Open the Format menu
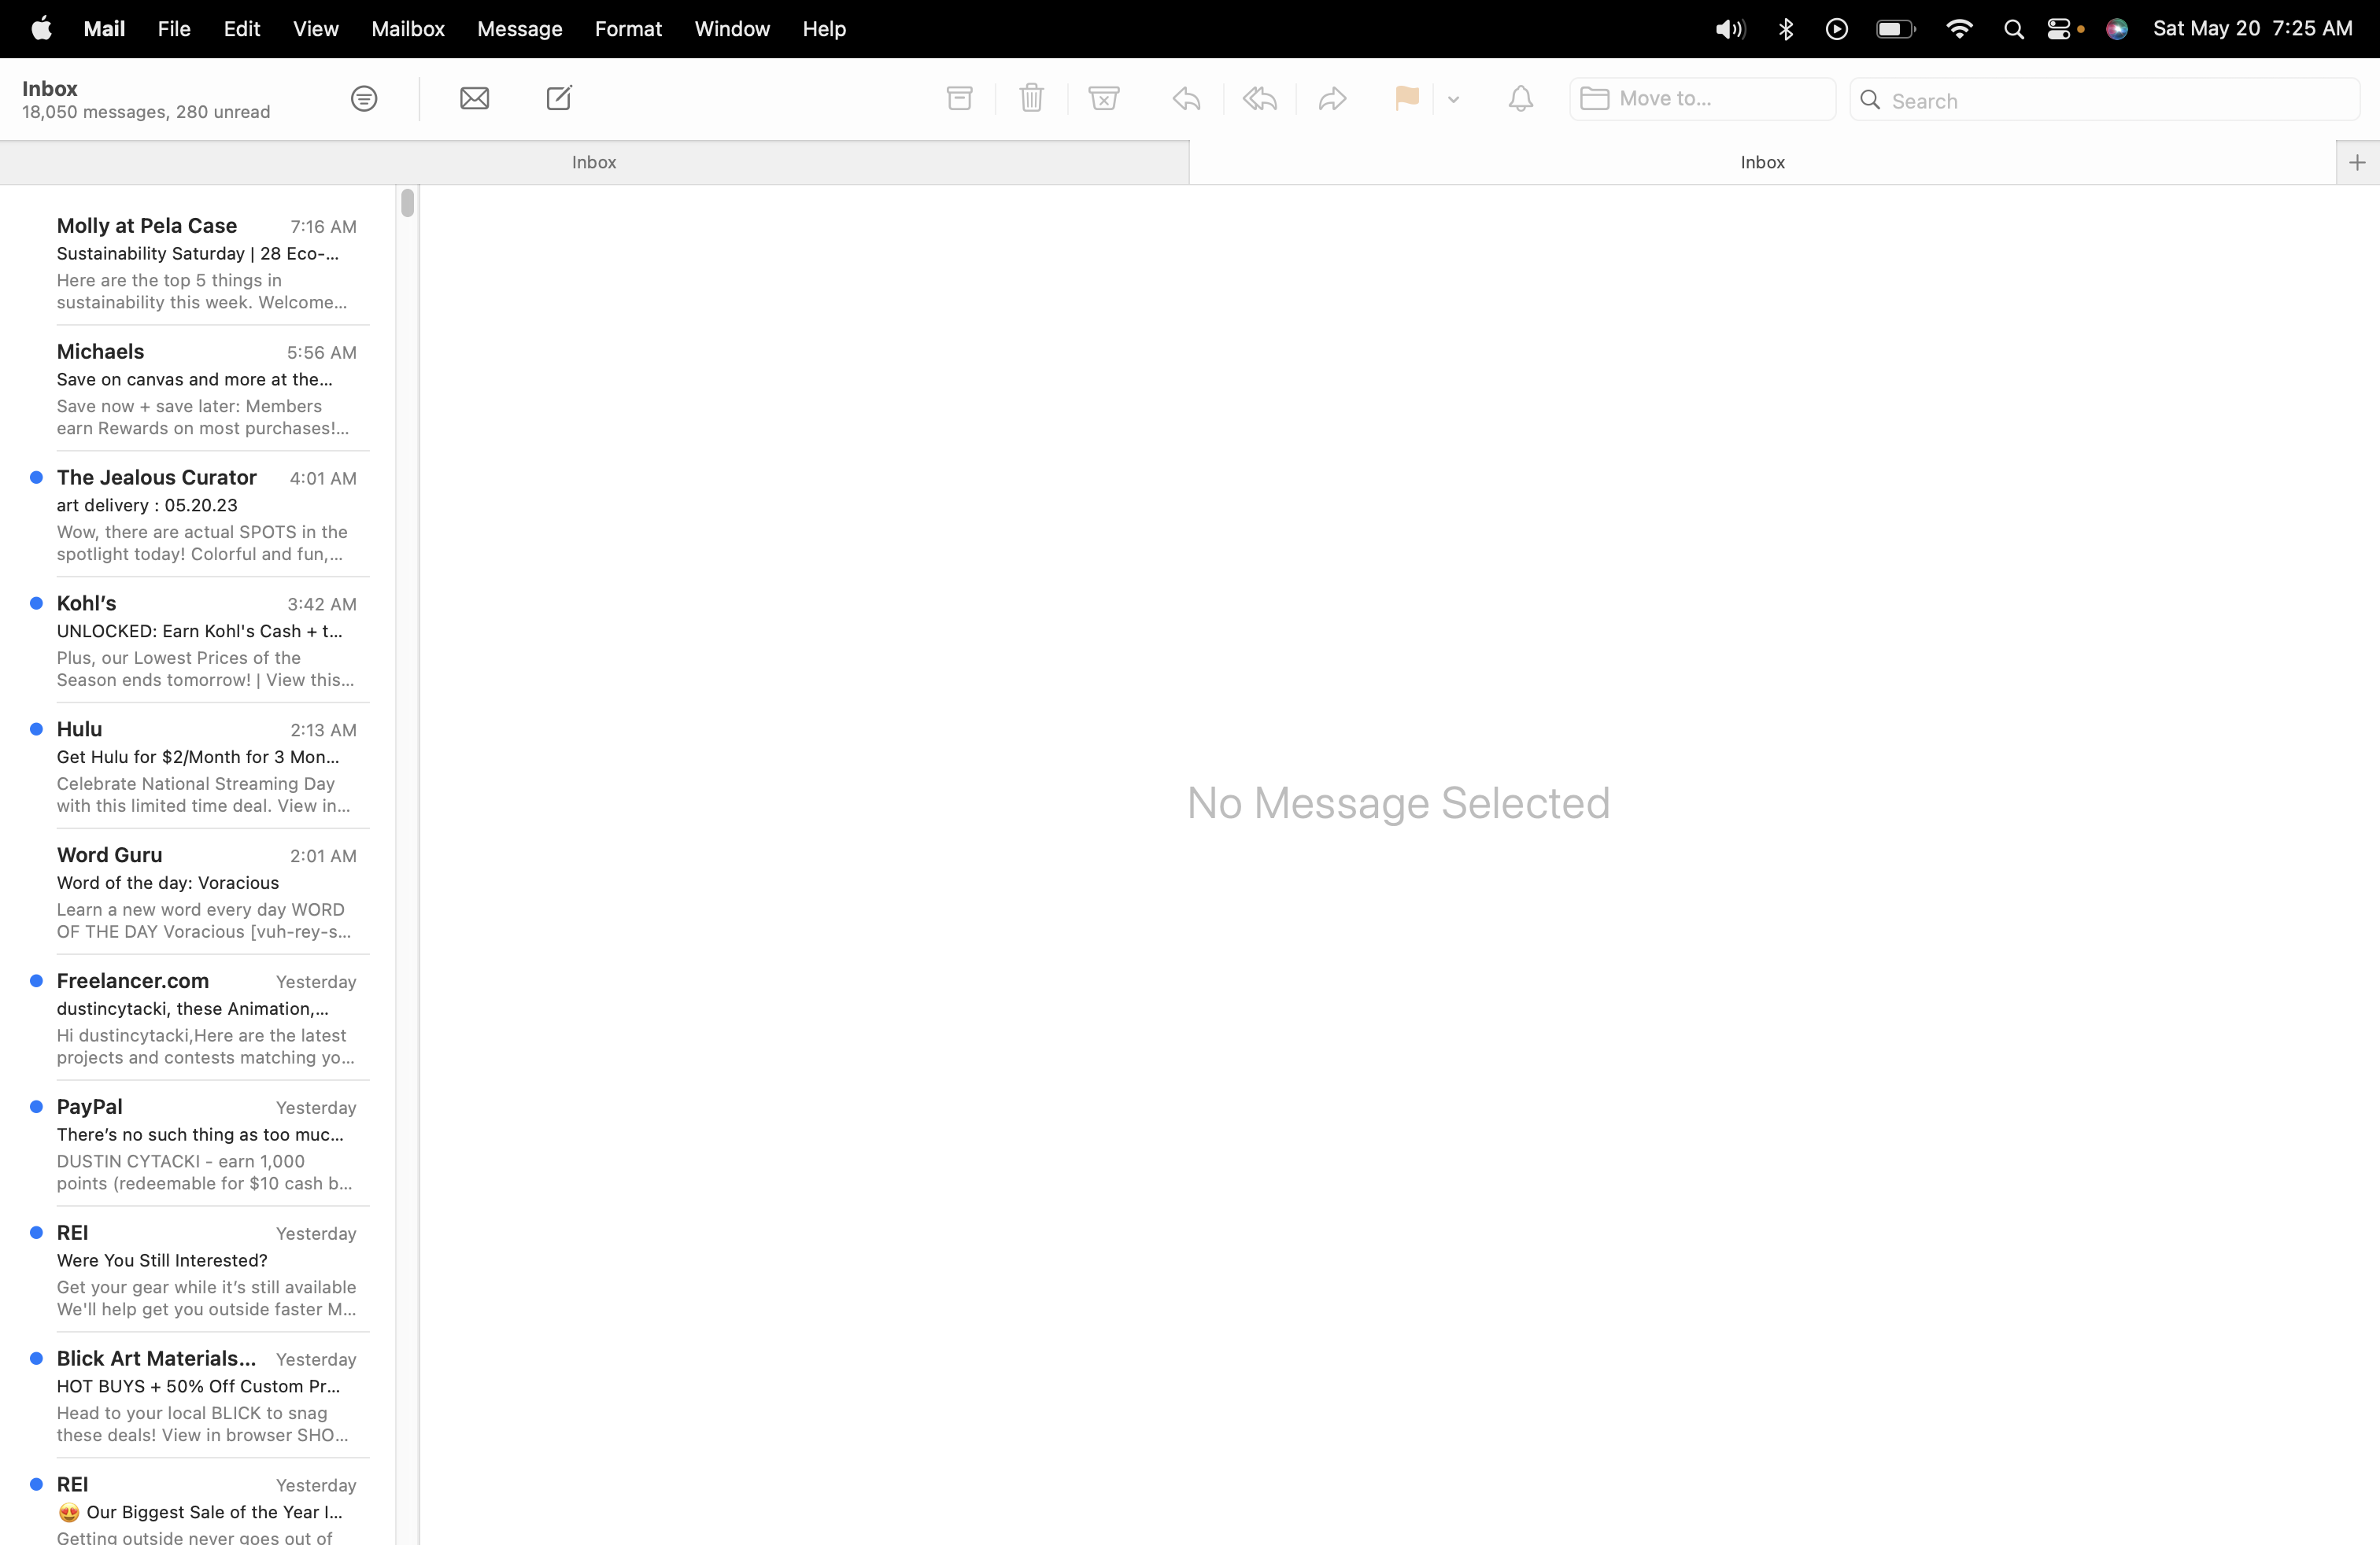This screenshot has width=2380, height=1545. pos(628,29)
